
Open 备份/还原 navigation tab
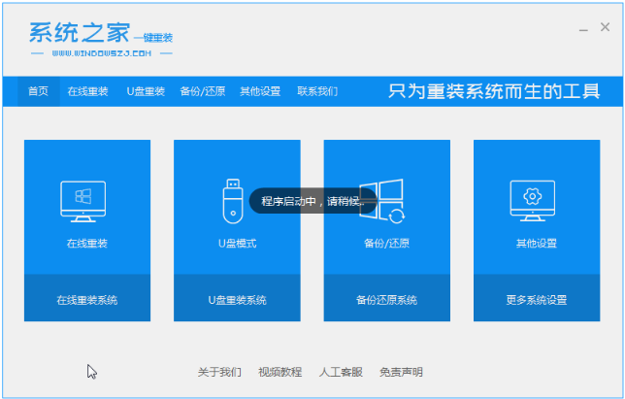coord(203,91)
